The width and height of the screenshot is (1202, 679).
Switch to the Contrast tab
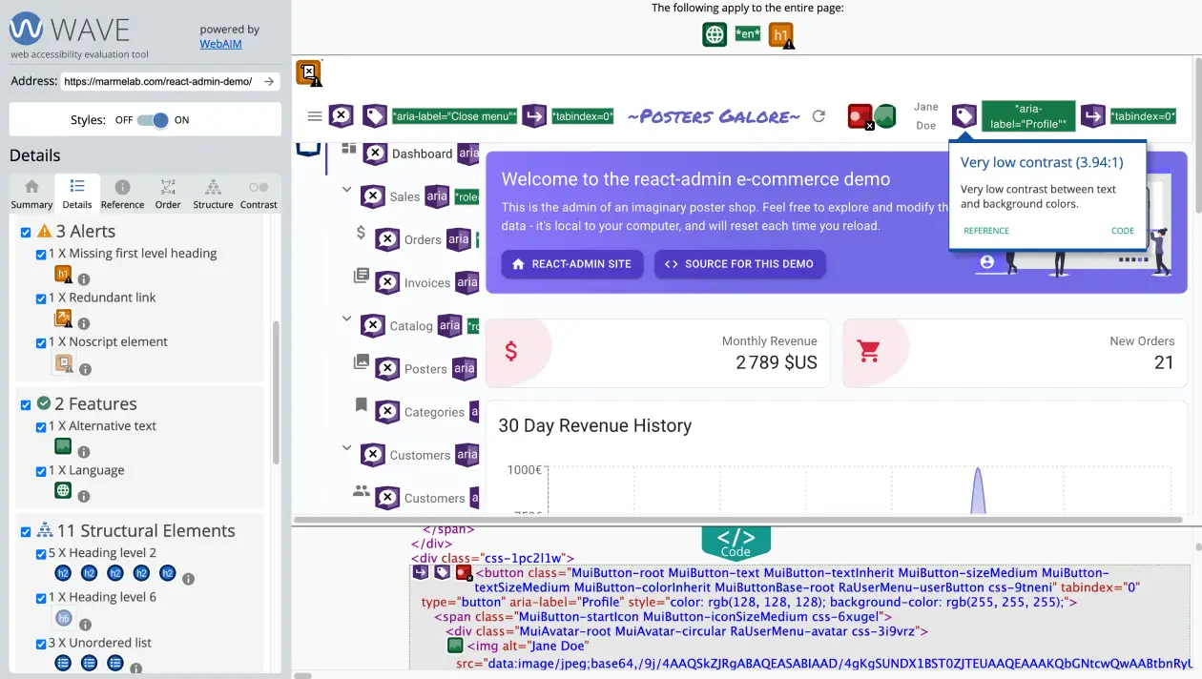pos(259,194)
